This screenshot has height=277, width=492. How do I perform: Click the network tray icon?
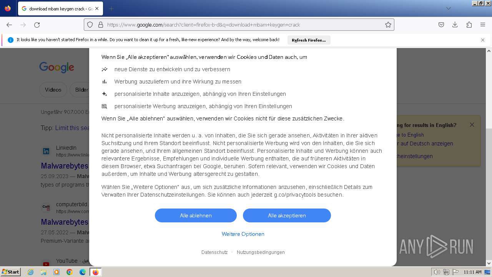click(x=446, y=272)
